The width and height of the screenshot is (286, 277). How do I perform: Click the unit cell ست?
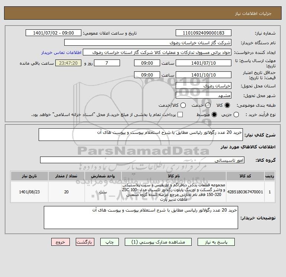coord(103,192)
